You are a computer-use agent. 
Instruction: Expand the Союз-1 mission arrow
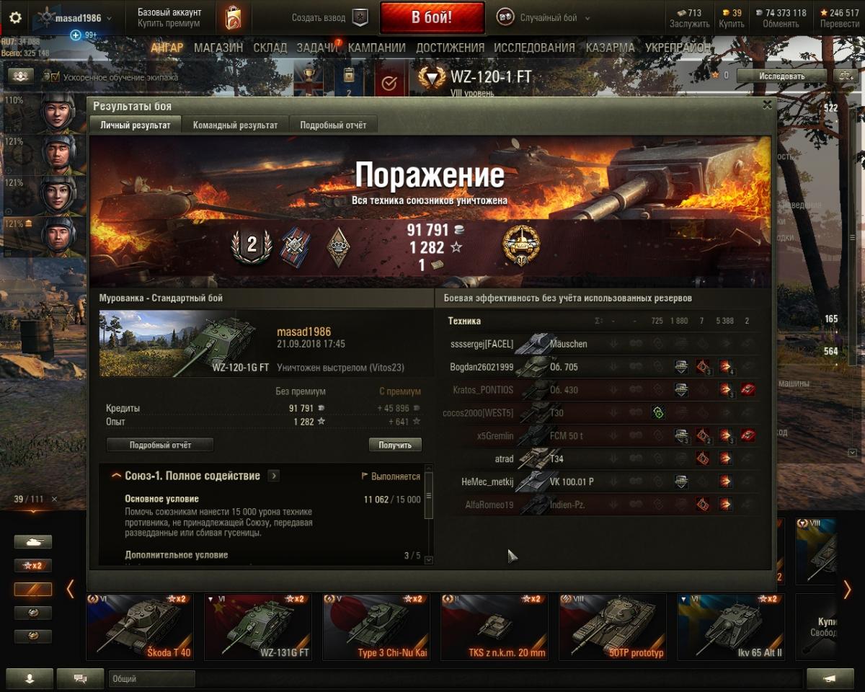point(273,476)
